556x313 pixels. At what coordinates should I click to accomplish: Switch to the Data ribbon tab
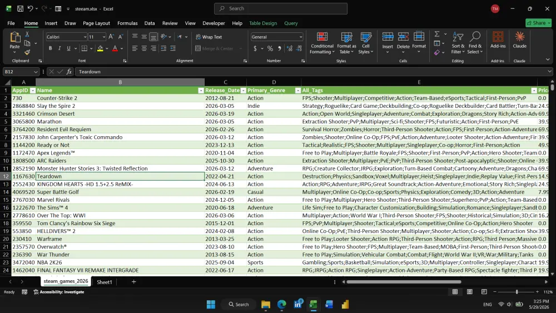click(x=149, y=23)
